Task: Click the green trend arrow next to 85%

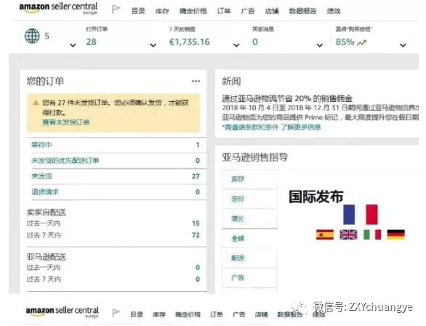Action: pyautogui.click(x=361, y=42)
